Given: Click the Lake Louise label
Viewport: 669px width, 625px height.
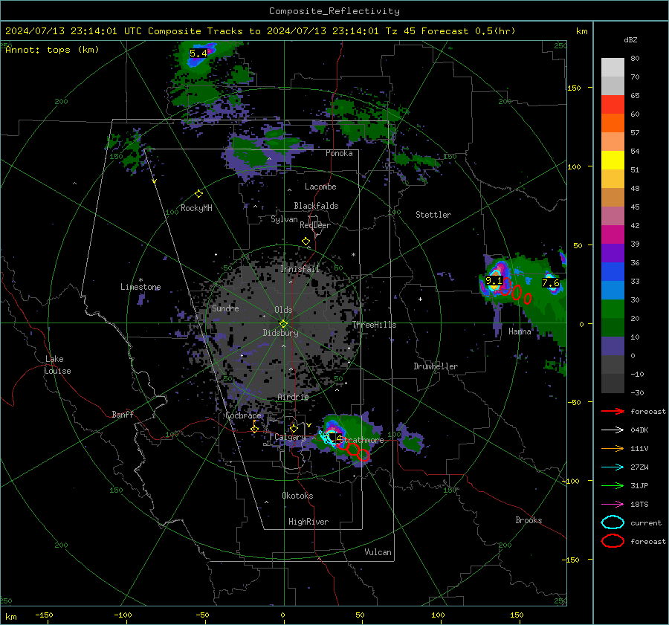Looking at the screenshot, I should click(58, 365).
